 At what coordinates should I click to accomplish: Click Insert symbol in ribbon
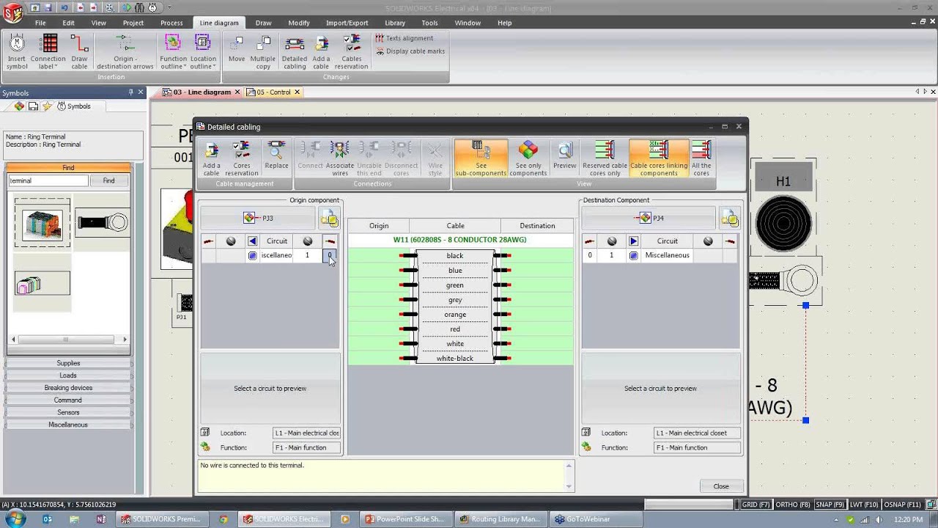[x=17, y=52]
